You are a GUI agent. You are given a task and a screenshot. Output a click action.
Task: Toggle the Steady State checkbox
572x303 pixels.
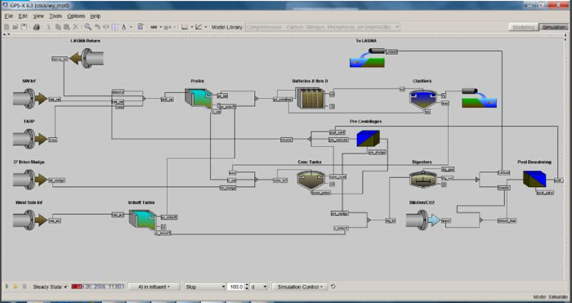tap(65, 287)
